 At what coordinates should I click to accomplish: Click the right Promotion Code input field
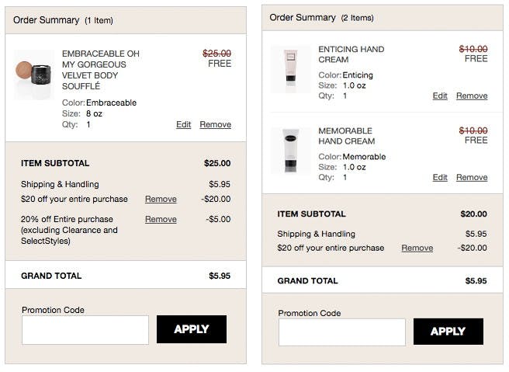tap(342, 332)
